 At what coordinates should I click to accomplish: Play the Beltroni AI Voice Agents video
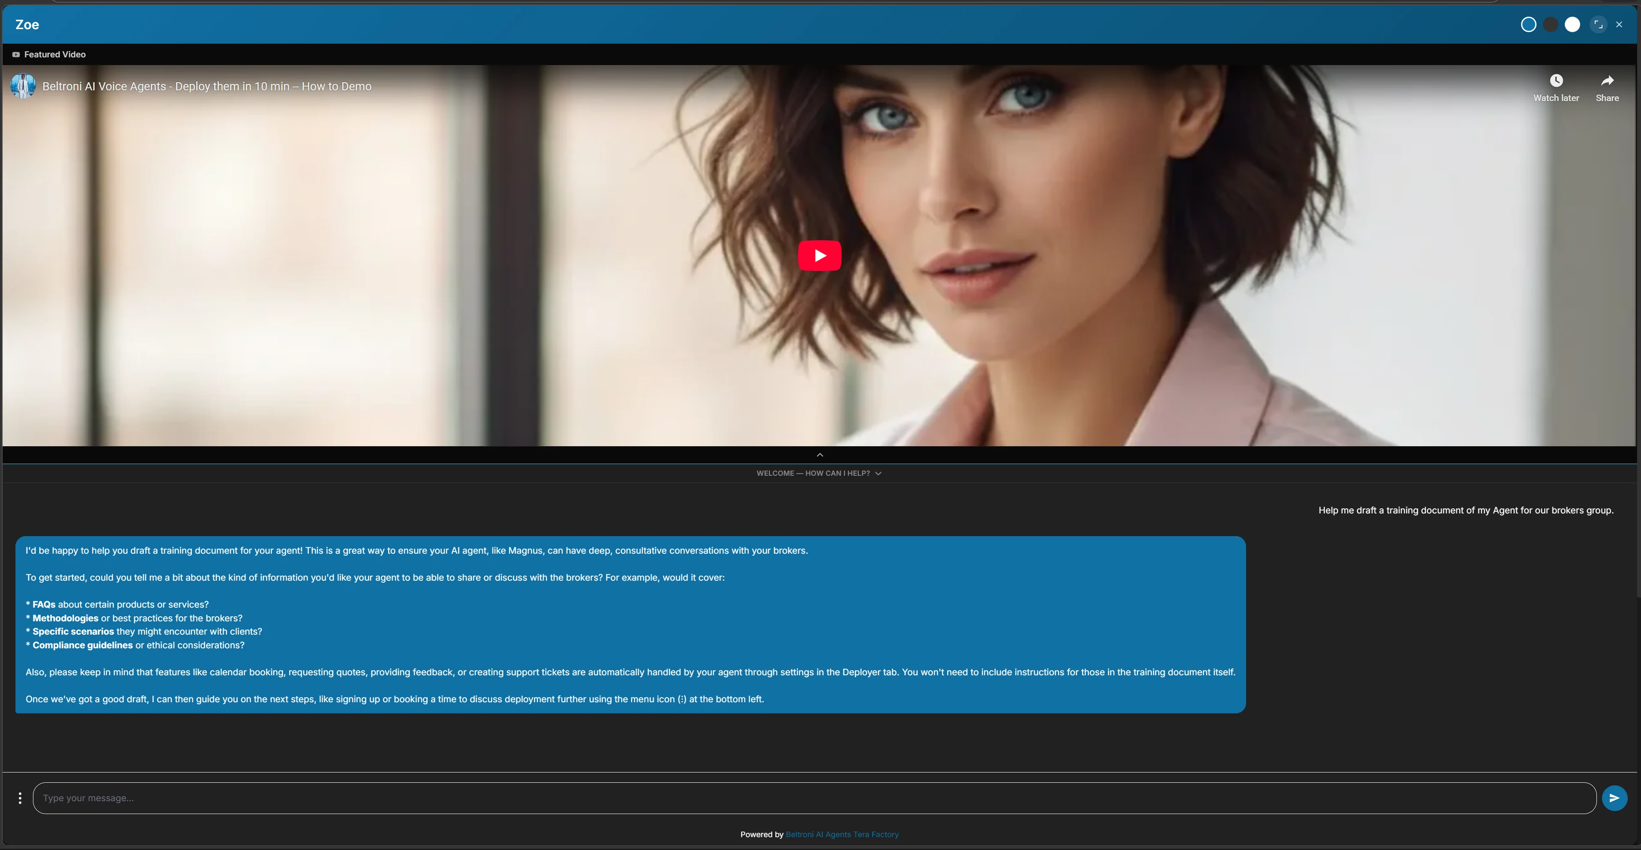[820, 255]
